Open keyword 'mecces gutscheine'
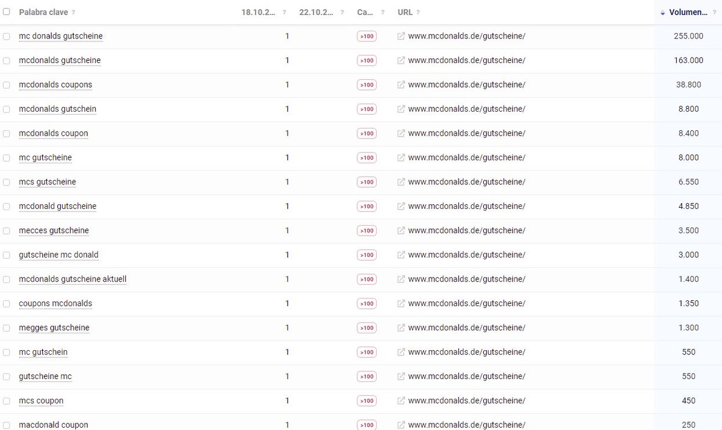Screen dimensions: 722x430 coord(54,231)
